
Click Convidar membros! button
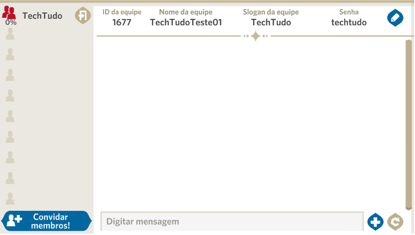[x=46, y=221]
